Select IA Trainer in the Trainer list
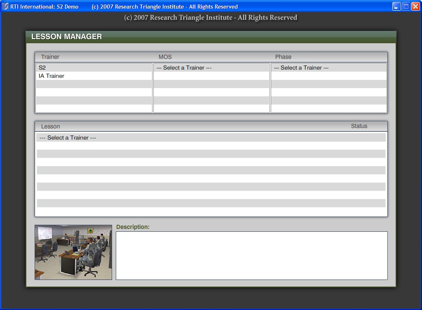 click(x=52, y=76)
